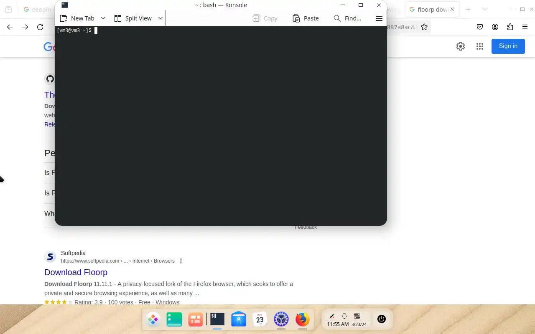Open the notification bell in tray
Screen dimensions: 535x334
tap(344, 316)
